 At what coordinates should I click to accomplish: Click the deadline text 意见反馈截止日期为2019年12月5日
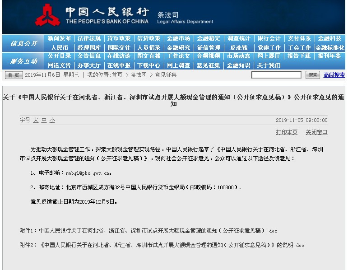(74, 202)
